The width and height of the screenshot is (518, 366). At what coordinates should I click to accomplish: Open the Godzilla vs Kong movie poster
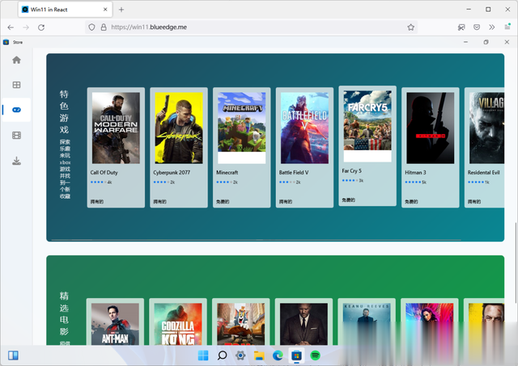[178, 324]
